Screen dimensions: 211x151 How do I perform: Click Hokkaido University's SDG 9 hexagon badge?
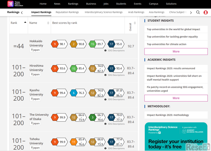pos(55,44)
